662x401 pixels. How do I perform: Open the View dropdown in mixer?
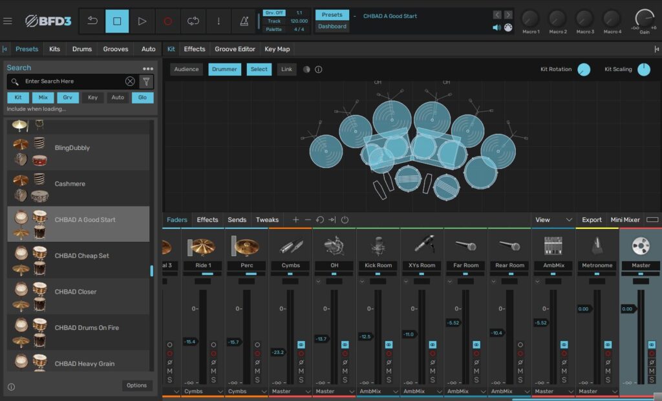coord(553,220)
